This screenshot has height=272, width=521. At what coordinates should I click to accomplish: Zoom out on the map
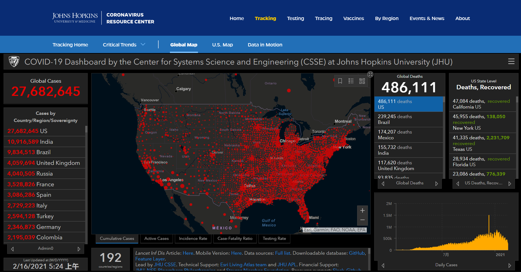363,220
